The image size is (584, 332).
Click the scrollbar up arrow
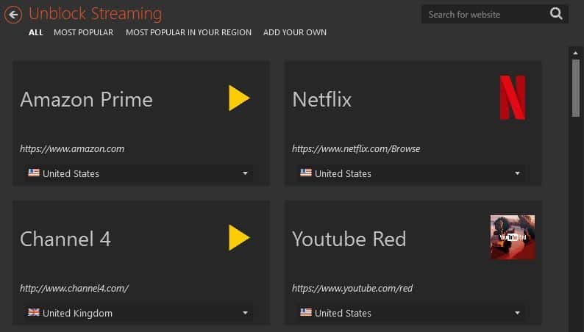575,53
